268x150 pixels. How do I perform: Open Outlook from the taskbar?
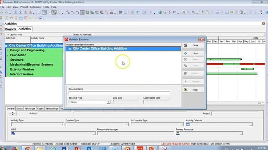pyautogui.click(x=90, y=148)
